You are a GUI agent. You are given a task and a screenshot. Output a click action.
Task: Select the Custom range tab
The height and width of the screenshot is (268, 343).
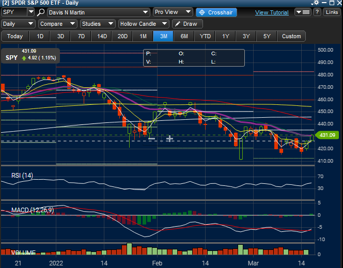point(291,36)
